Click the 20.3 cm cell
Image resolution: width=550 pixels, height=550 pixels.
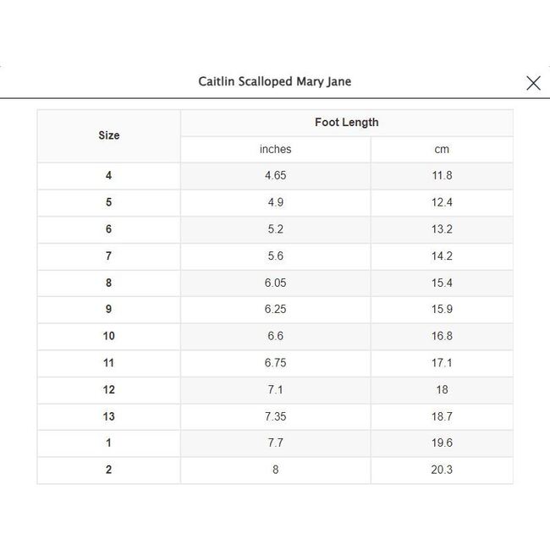pyautogui.click(x=442, y=470)
